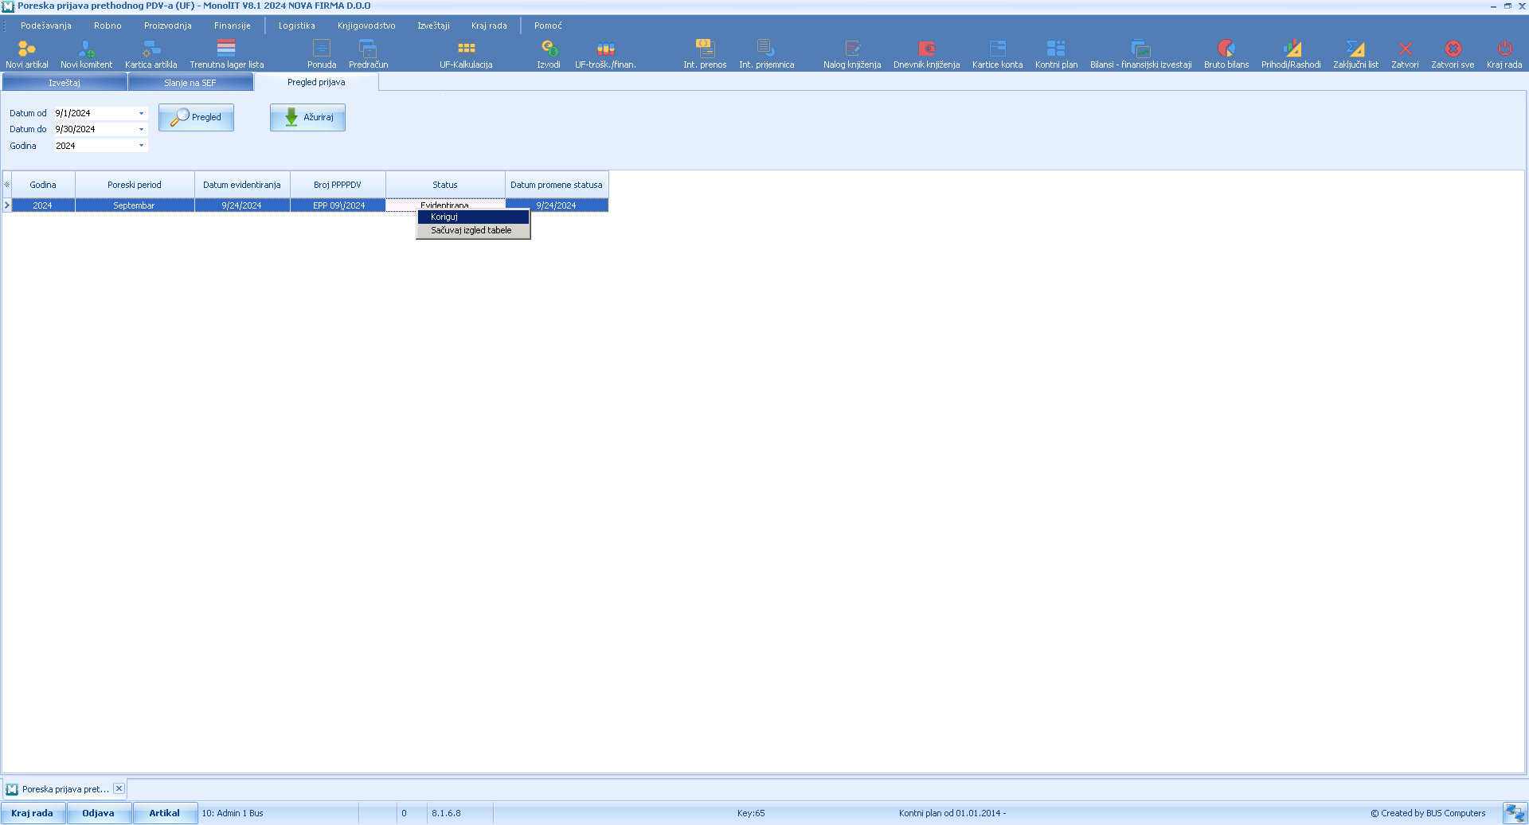The image size is (1529, 825).
Task: Close the Poreska prijava document tab
Action: tap(119, 788)
